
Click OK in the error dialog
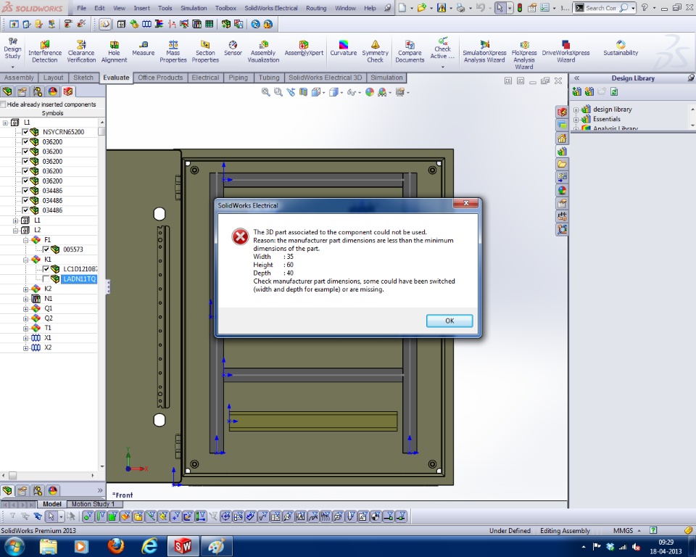(x=449, y=321)
